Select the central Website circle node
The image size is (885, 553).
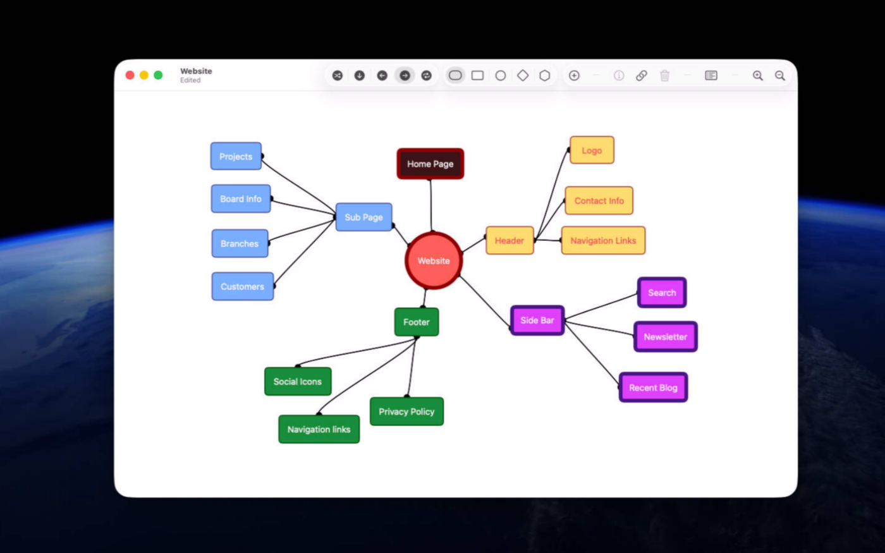434,260
